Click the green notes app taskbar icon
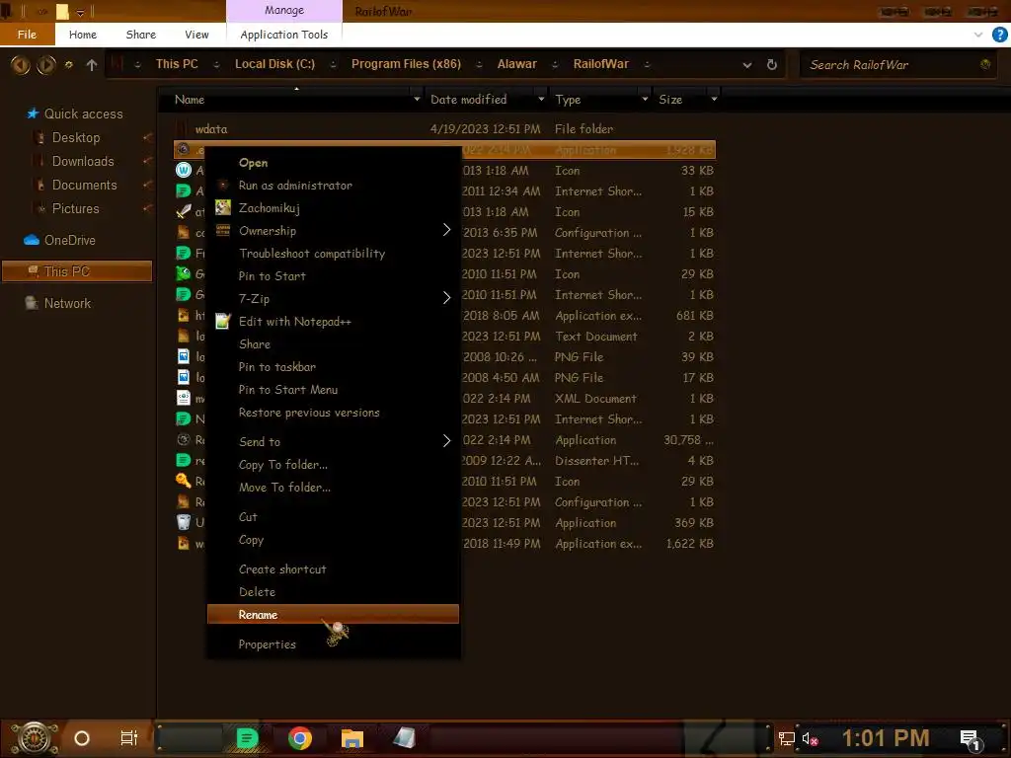Screen dimensions: 1011x758 point(247,738)
